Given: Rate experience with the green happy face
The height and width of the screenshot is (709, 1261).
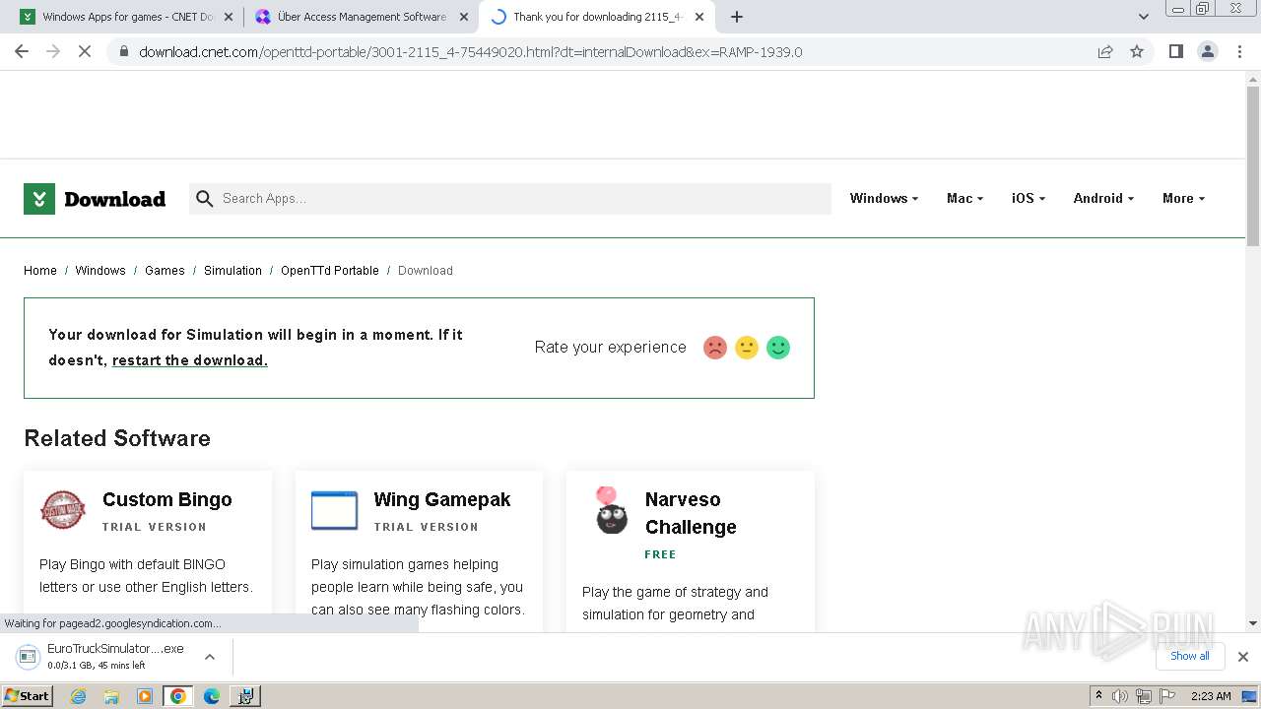Looking at the screenshot, I should coord(778,348).
